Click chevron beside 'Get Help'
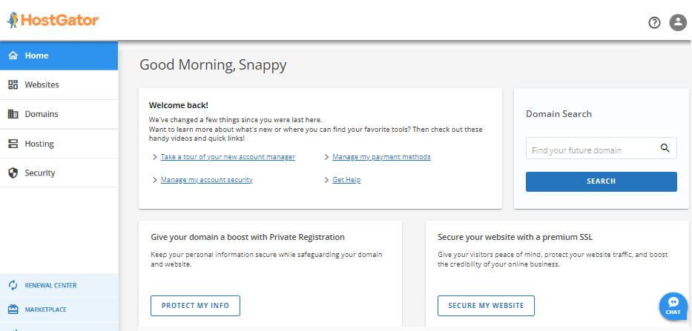 [326, 180]
